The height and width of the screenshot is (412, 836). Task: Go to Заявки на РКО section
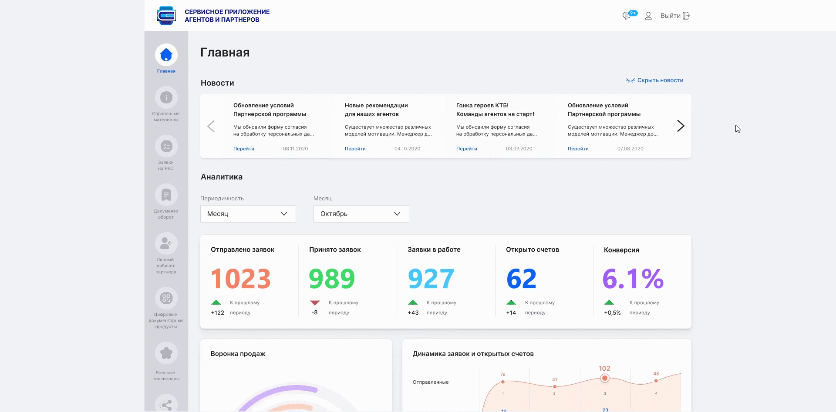tap(166, 146)
